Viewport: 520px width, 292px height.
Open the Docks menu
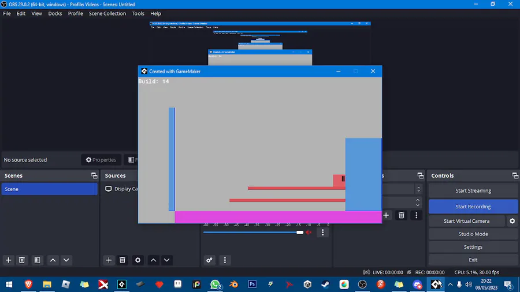point(55,14)
